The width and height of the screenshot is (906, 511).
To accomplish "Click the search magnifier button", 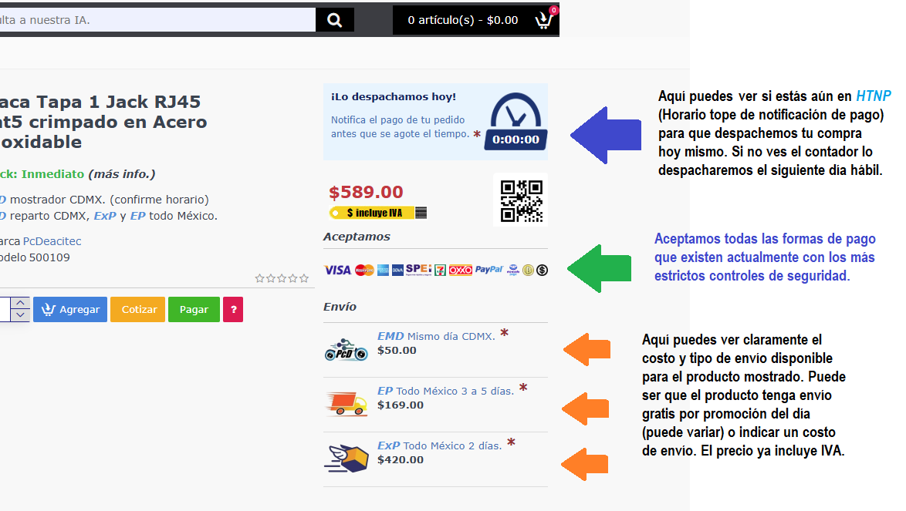I will pyautogui.click(x=334, y=19).
